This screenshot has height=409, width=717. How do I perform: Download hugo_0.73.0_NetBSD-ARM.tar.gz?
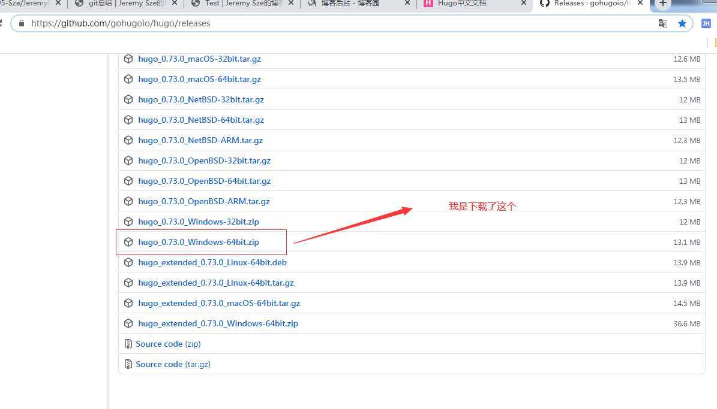point(200,140)
